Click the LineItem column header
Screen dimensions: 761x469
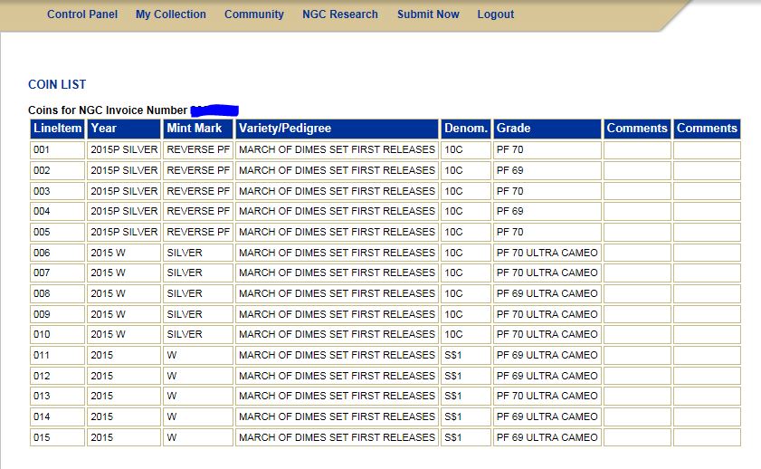[57, 129]
